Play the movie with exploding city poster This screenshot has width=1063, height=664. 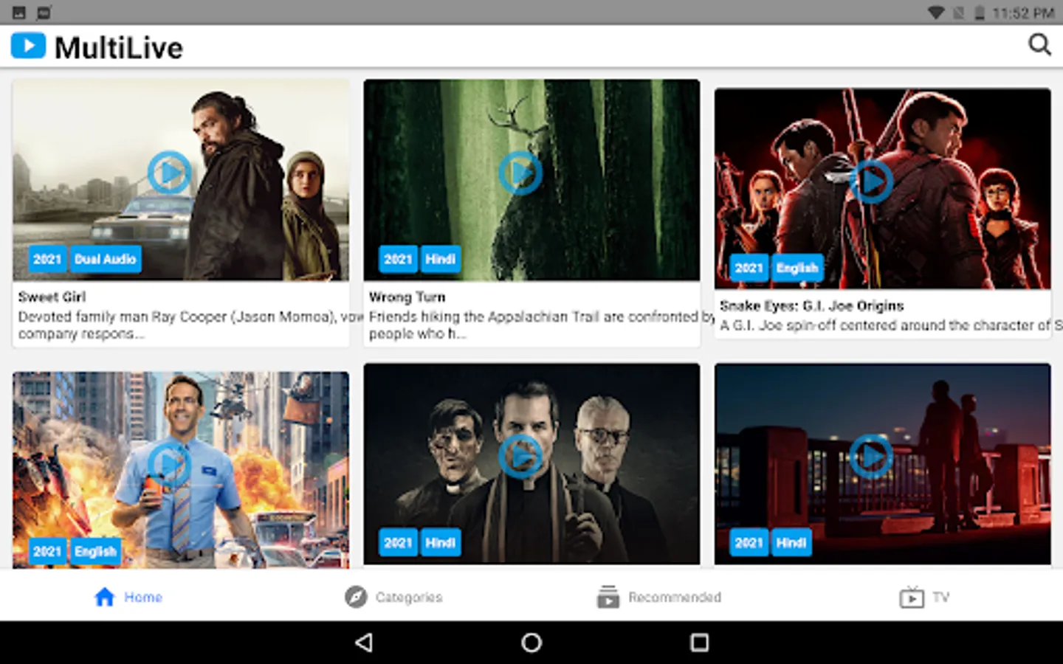169,464
